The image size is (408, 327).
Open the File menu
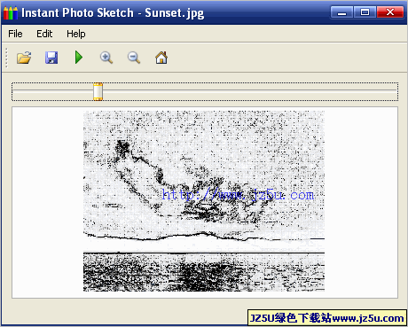(x=15, y=34)
